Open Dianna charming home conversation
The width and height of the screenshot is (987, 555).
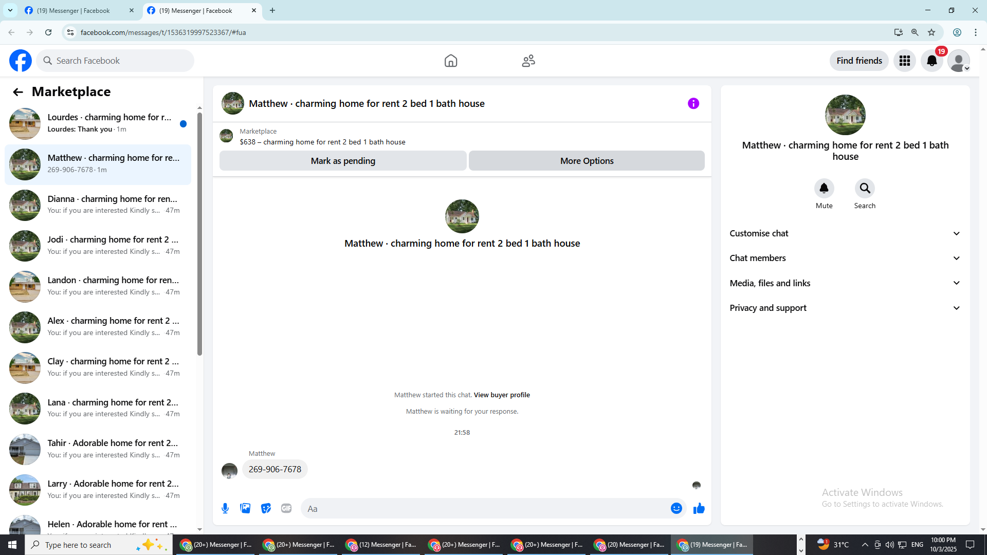tap(98, 205)
